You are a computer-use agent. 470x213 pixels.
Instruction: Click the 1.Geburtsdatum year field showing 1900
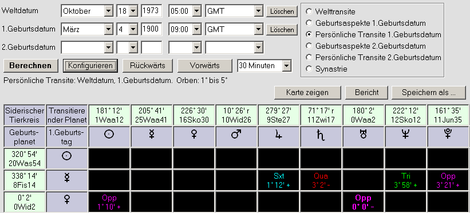coord(152,29)
